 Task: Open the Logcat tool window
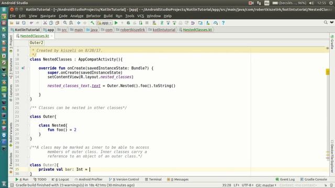point(60,180)
